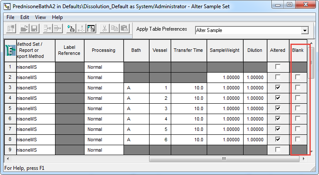Image resolution: width=319 pixels, height=175 pixels.
Task: Select row 5 by its row number
Action: click(x=10, y=108)
